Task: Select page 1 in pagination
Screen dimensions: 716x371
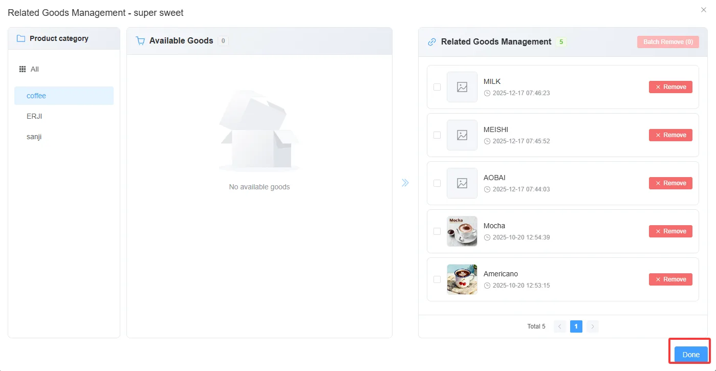Action: [x=576, y=326]
